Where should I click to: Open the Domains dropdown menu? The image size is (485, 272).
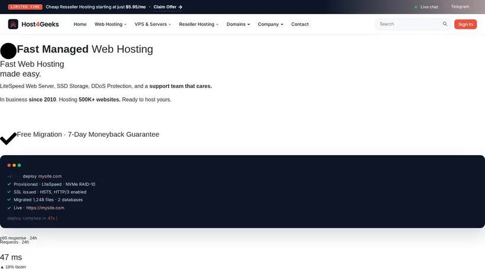pos(238,24)
